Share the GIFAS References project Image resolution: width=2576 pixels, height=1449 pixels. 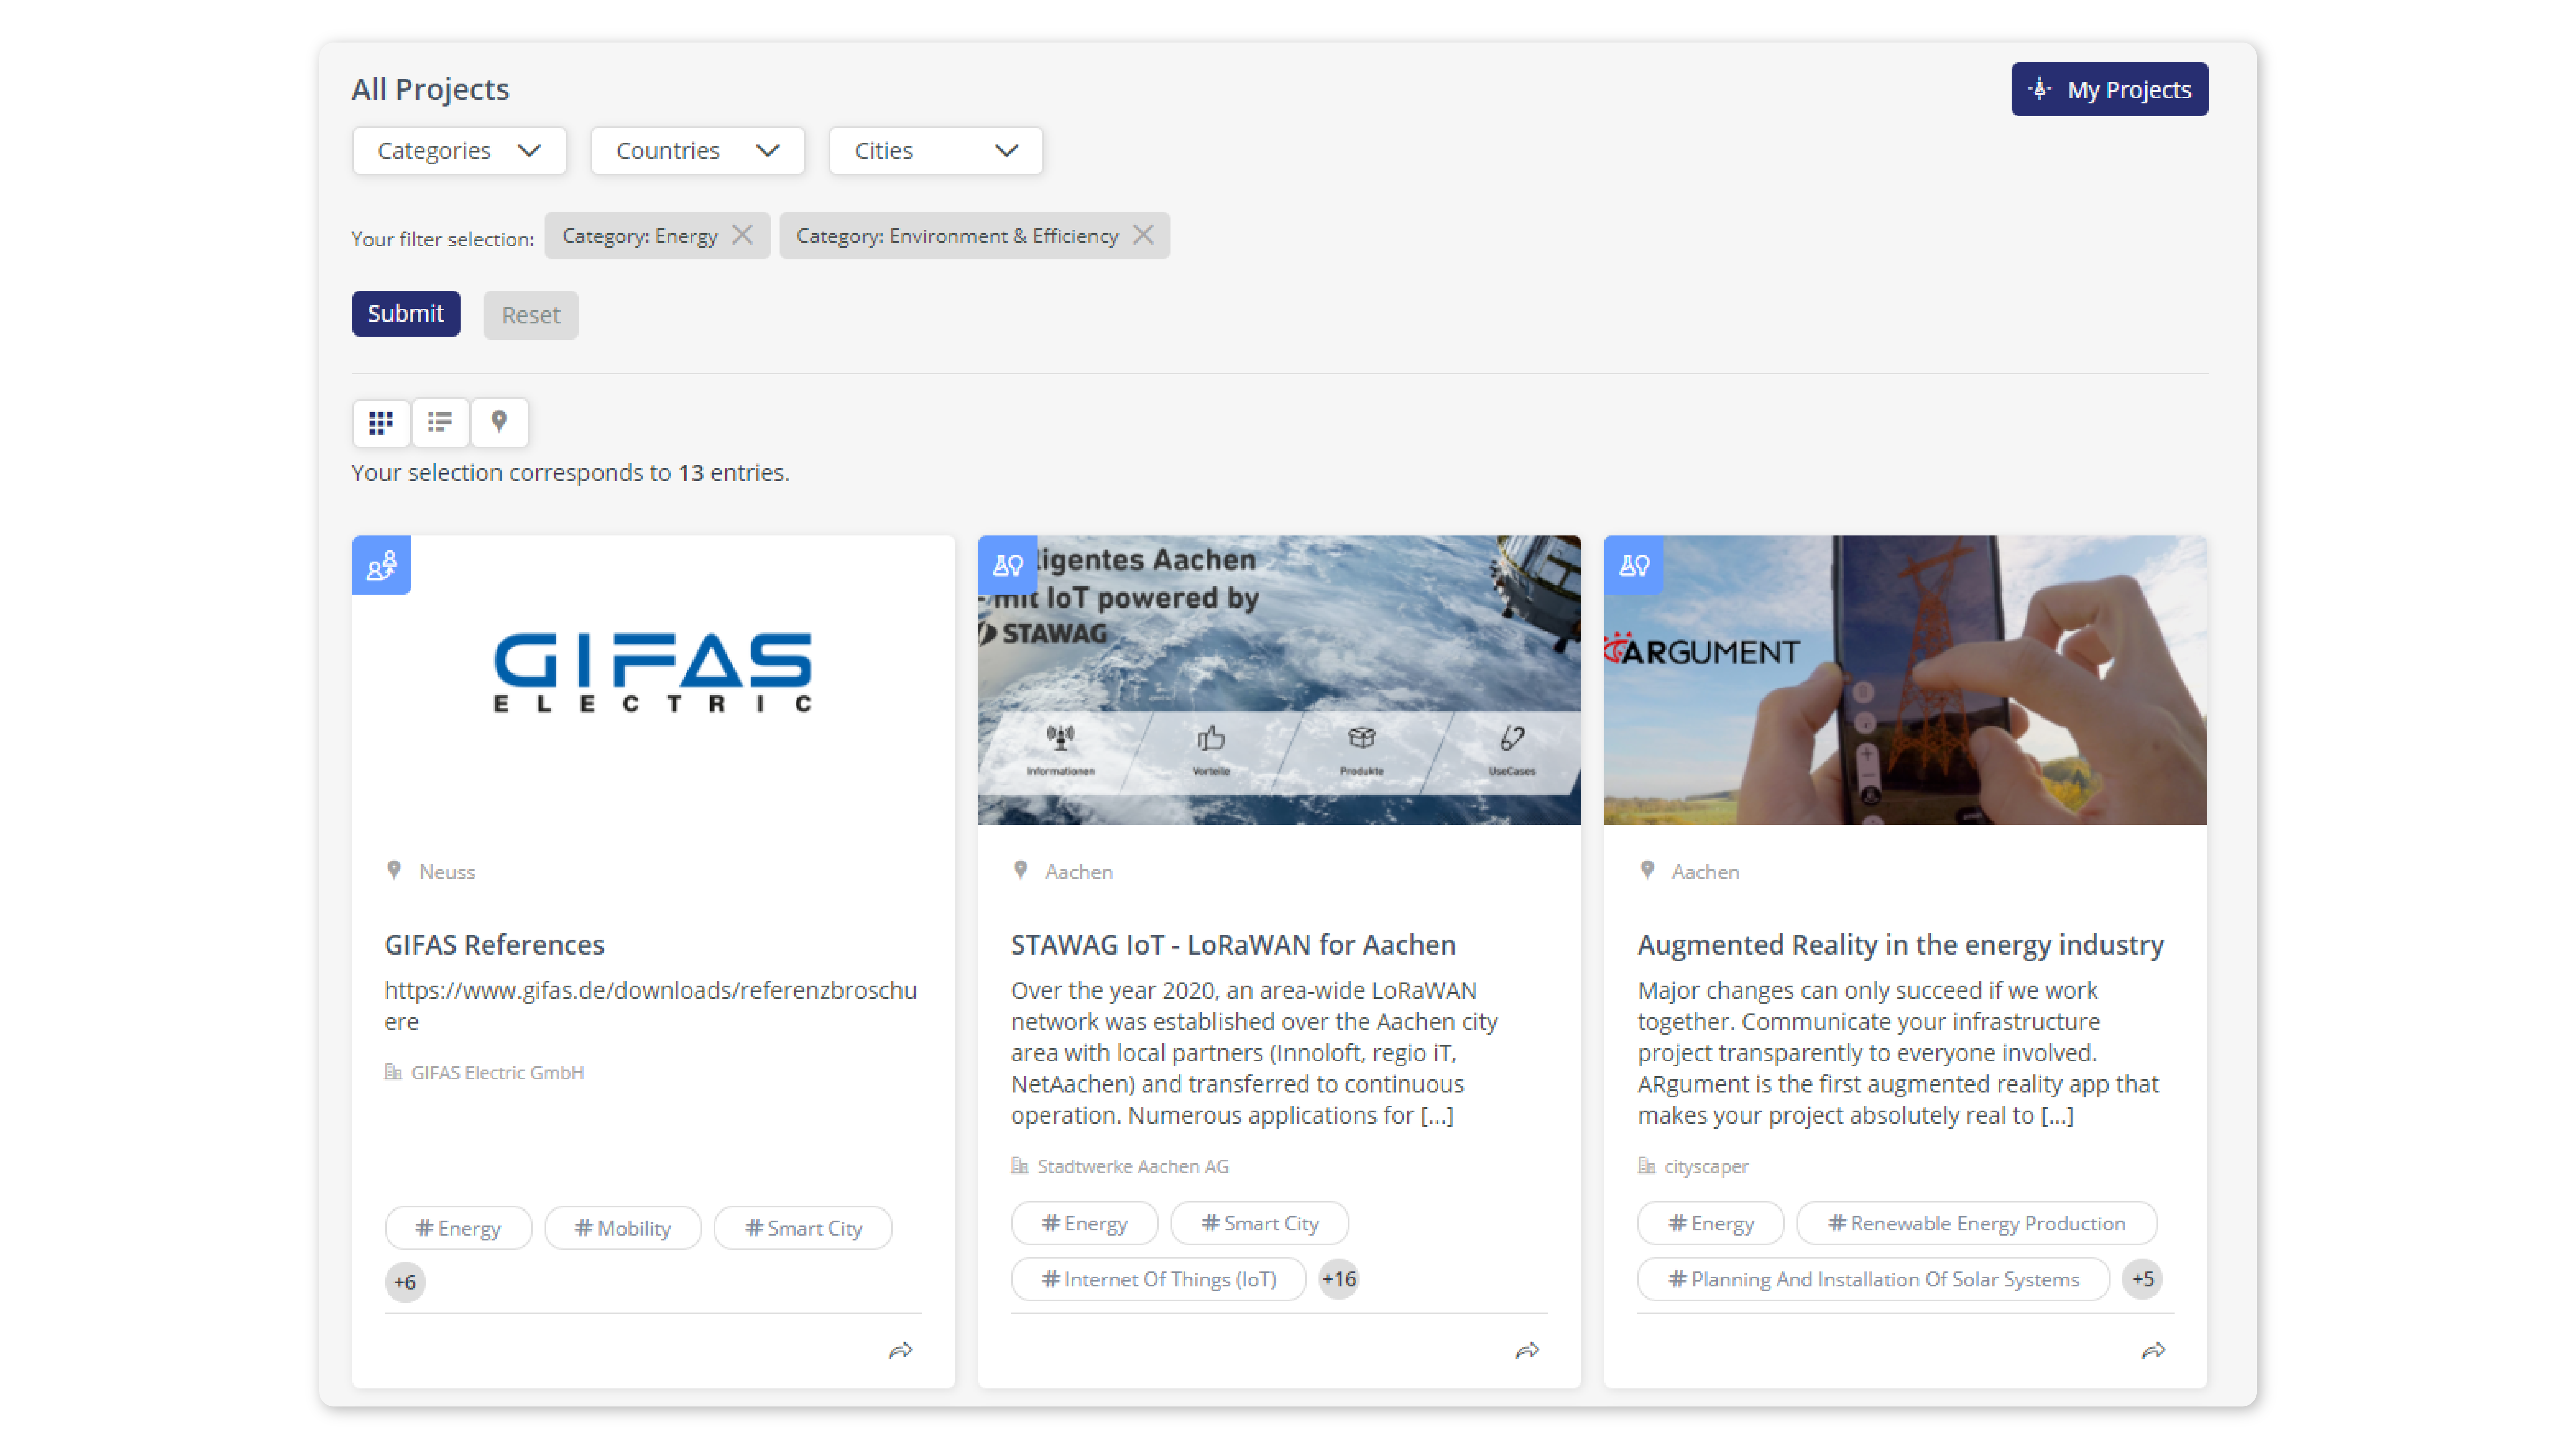coord(901,1351)
